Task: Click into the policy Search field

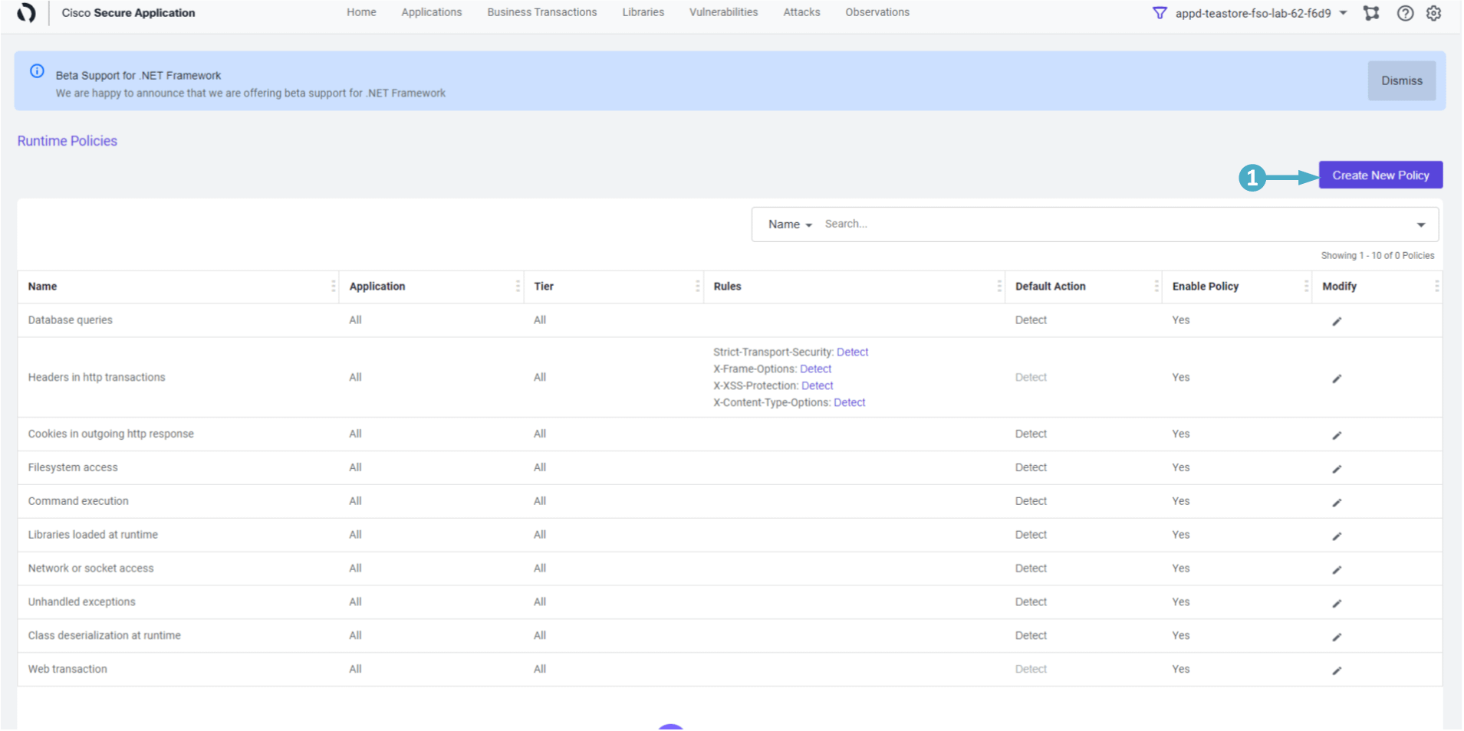Action: click(1112, 225)
